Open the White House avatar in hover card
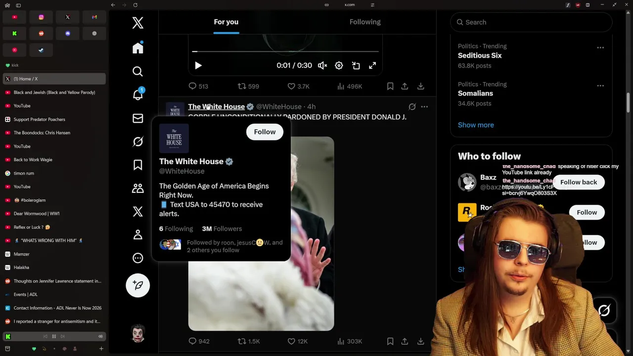Image resolution: width=633 pixels, height=356 pixels. point(174,138)
